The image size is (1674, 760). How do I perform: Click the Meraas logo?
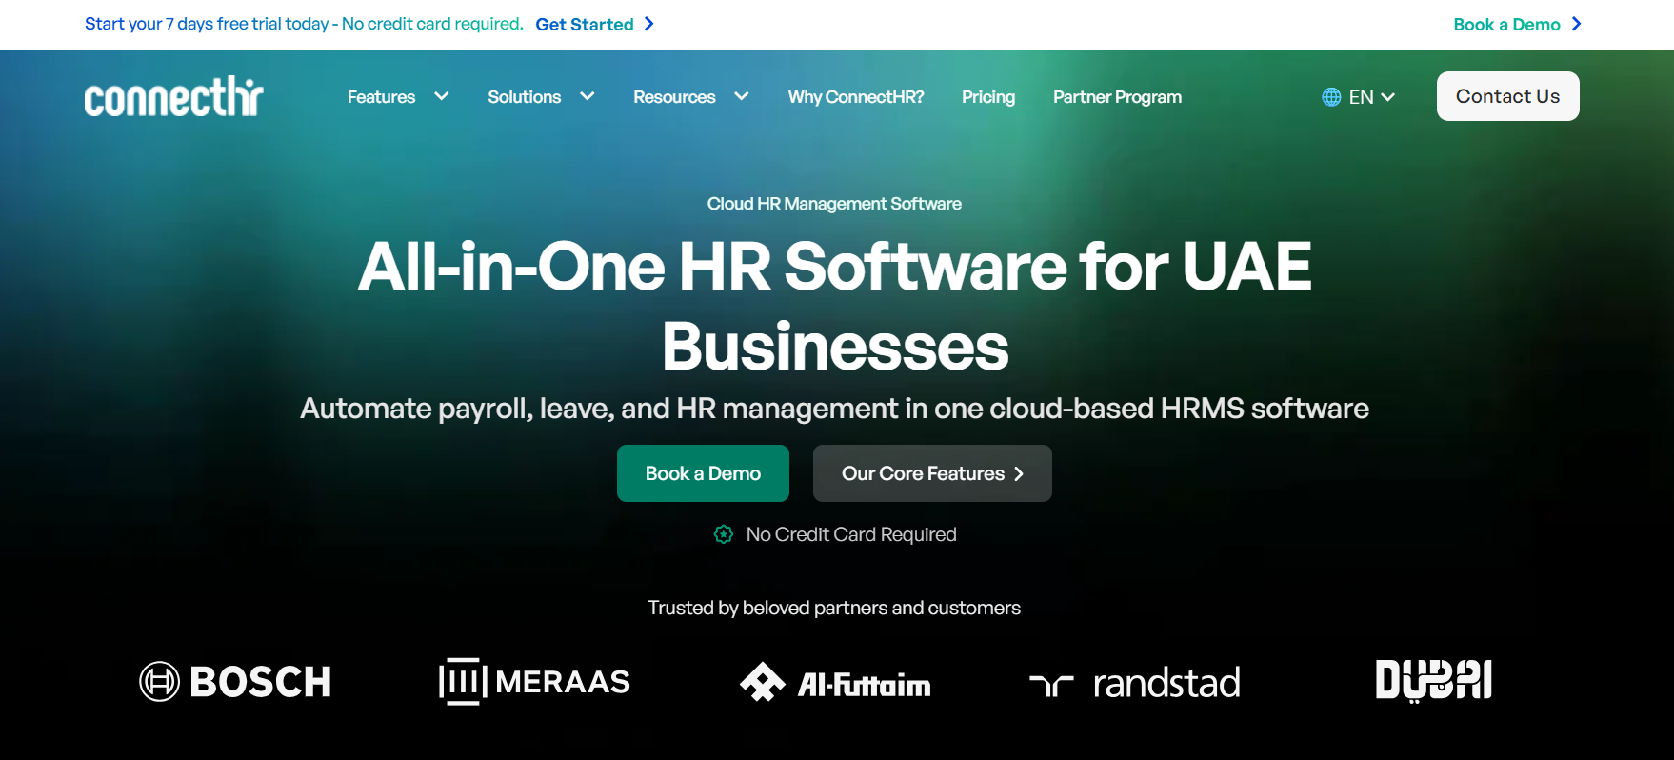[534, 682]
